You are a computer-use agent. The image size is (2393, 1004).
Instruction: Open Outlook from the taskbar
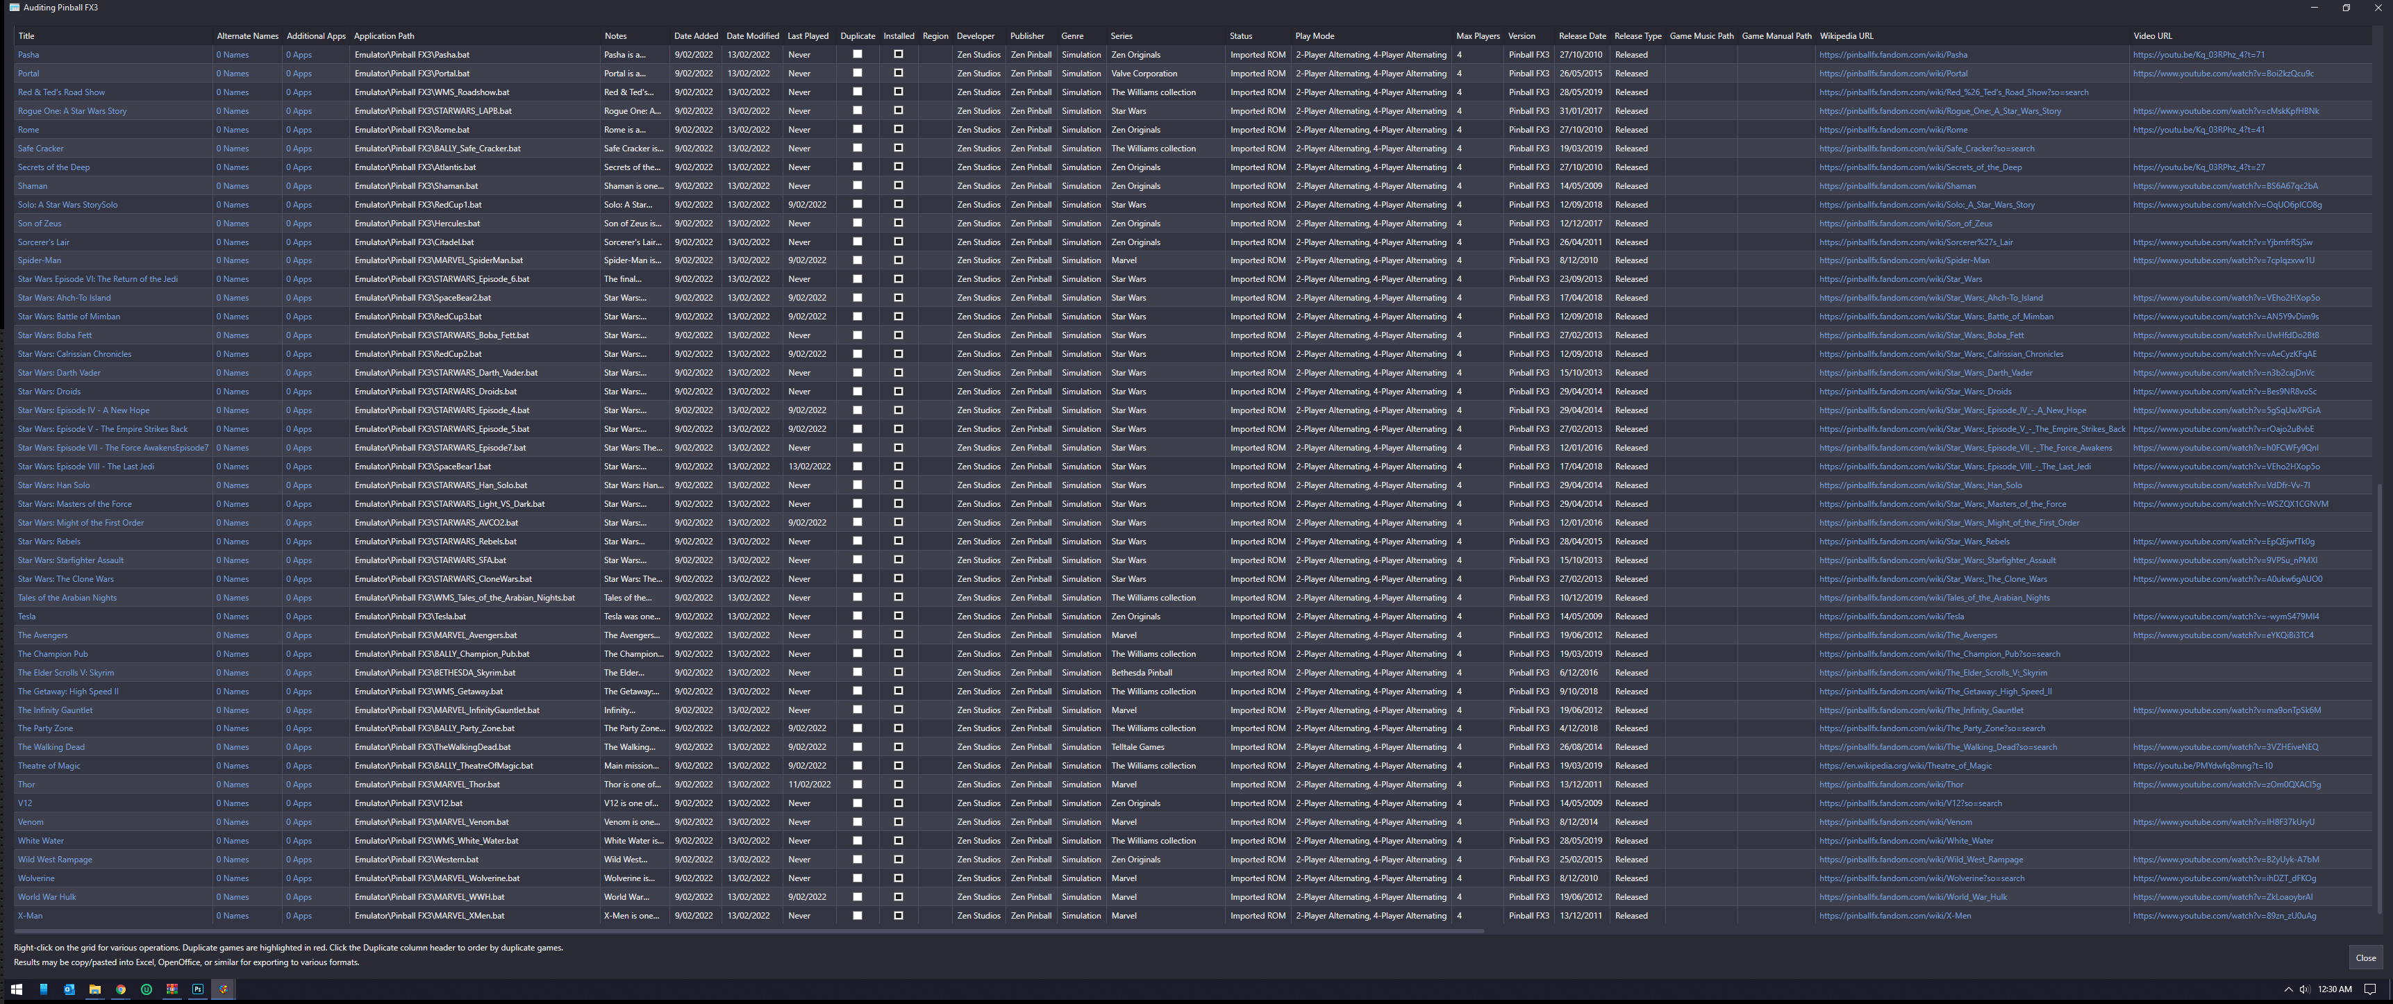[x=69, y=989]
